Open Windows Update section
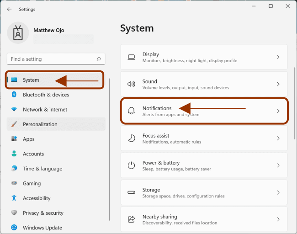The image size is (297, 234). coord(56,228)
